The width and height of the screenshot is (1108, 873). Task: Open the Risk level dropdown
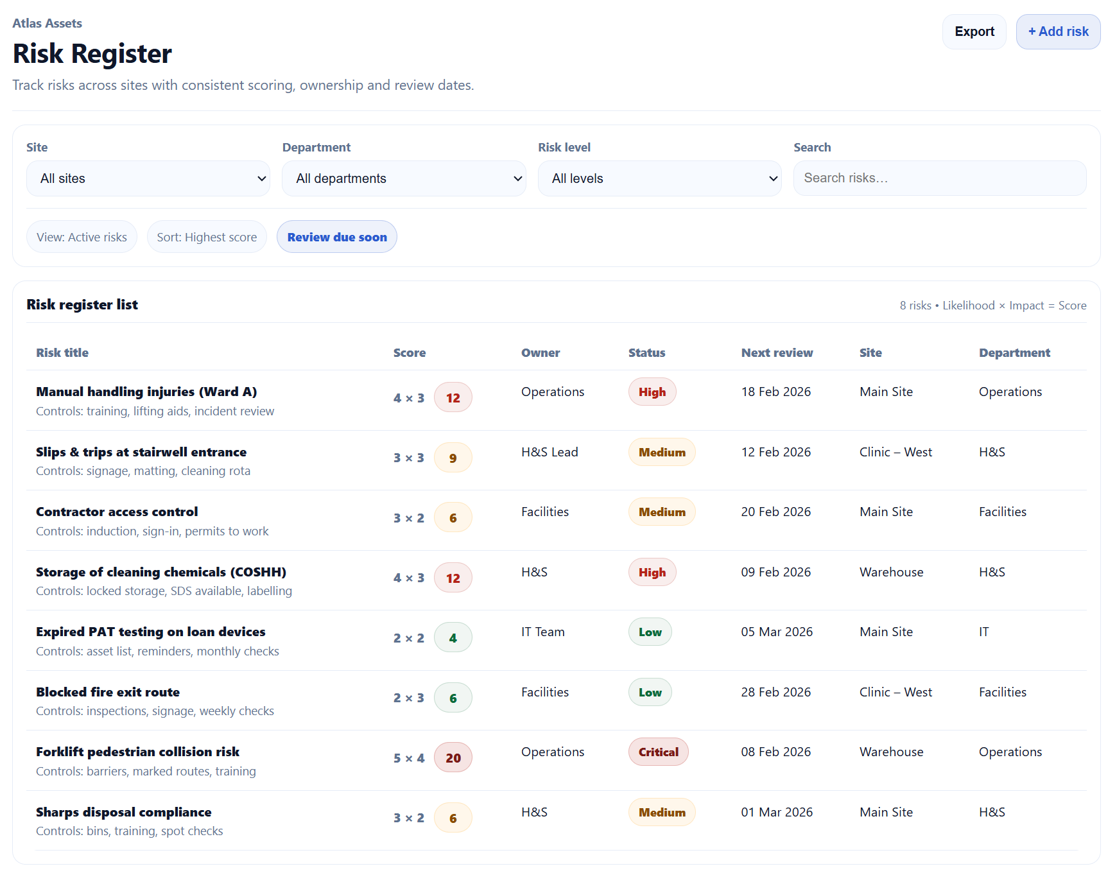coord(659,178)
